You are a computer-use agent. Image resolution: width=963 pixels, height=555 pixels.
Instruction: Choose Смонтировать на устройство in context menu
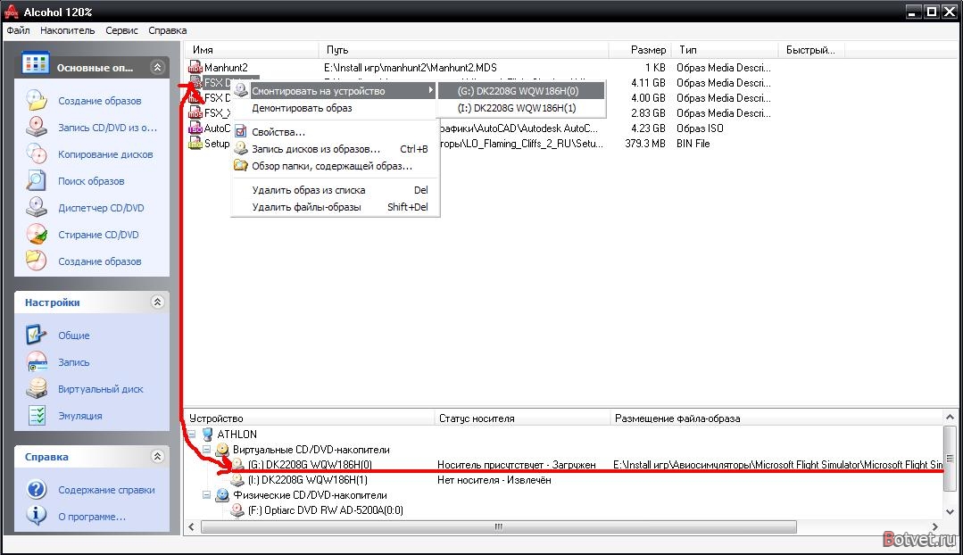coord(334,91)
